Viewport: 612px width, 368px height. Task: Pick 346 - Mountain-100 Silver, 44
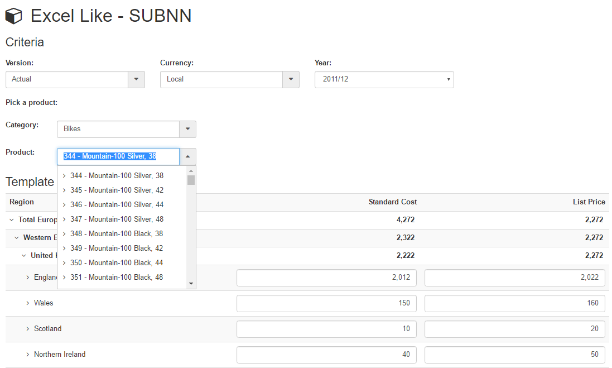click(117, 204)
